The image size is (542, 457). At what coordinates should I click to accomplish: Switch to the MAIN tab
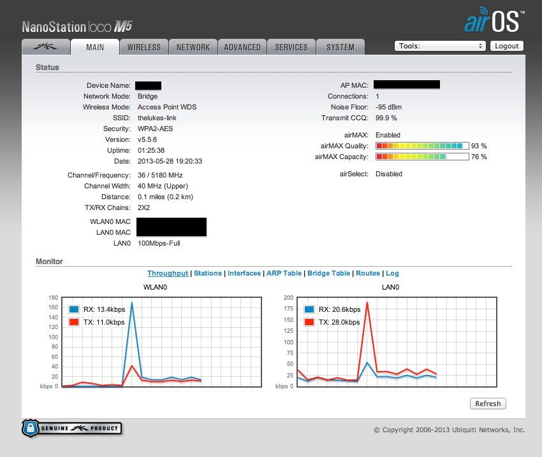(x=95, y=47)
